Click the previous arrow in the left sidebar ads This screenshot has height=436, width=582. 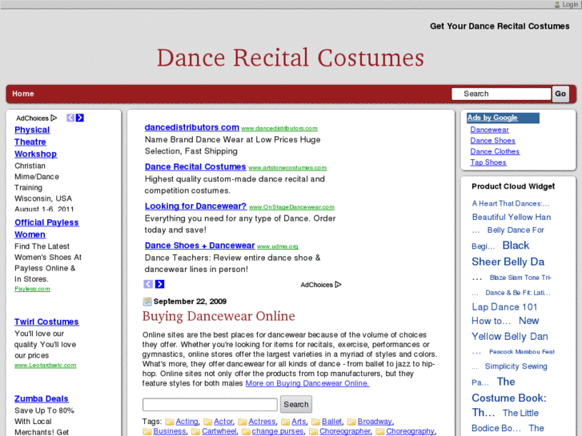[x=70, y=118]
